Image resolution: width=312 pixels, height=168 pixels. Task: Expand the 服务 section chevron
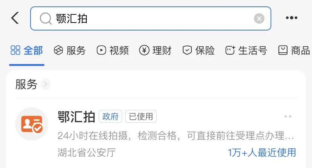click(x=45, y=84)
